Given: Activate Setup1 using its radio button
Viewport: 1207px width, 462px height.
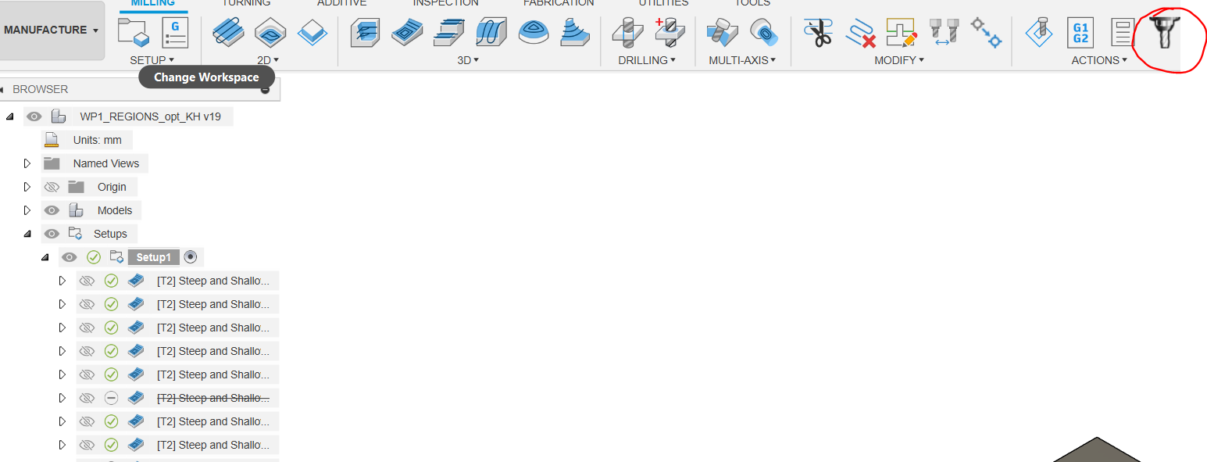Looking at the screenshot, I should click(191, 257).
